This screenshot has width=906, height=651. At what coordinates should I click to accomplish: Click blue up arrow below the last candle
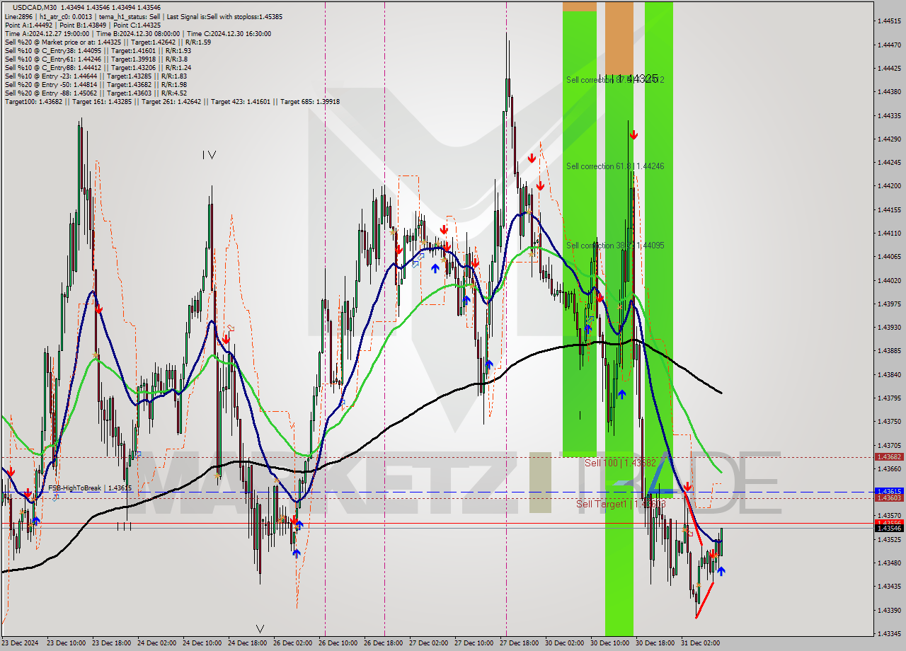point(721,570)
